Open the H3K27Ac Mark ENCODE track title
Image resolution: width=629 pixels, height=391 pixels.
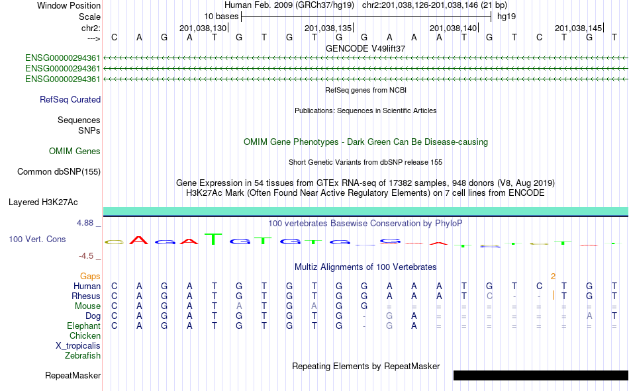(365, 193)
